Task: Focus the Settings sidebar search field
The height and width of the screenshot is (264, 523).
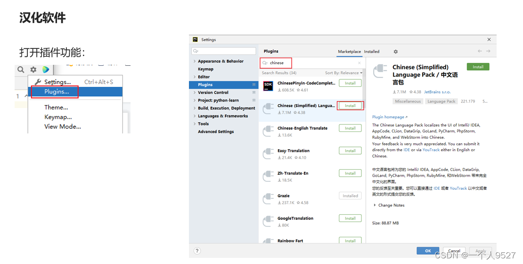Action: coord(223,51)
